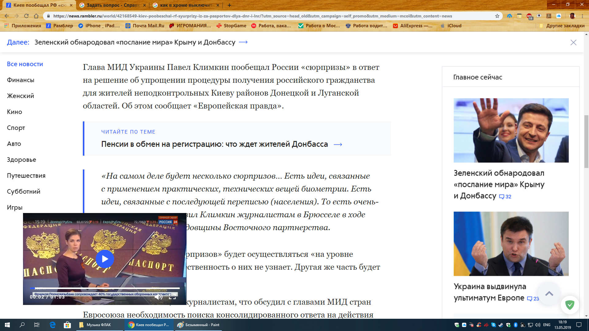The height and width of the screenshot is (331, 589).
Task: Go back to the previous page
Action: click(x=7, y=16)
